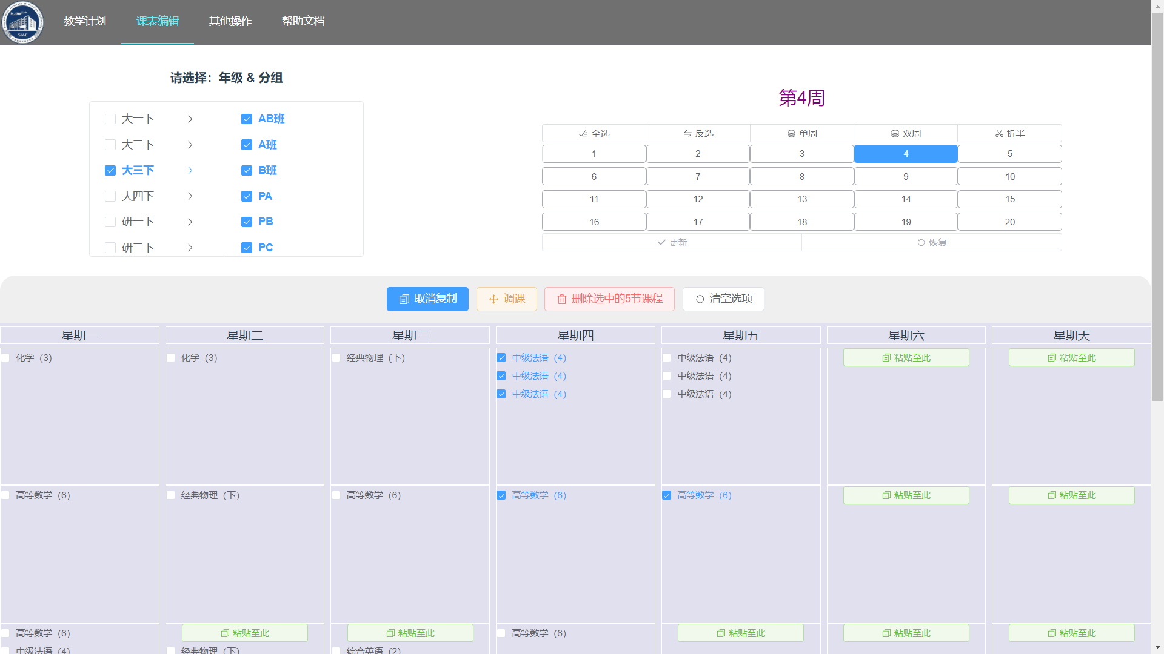Check the 大一下 grade checkbox
The height and width of the screenshot is (654, 1164).
(x=110, y=119)
